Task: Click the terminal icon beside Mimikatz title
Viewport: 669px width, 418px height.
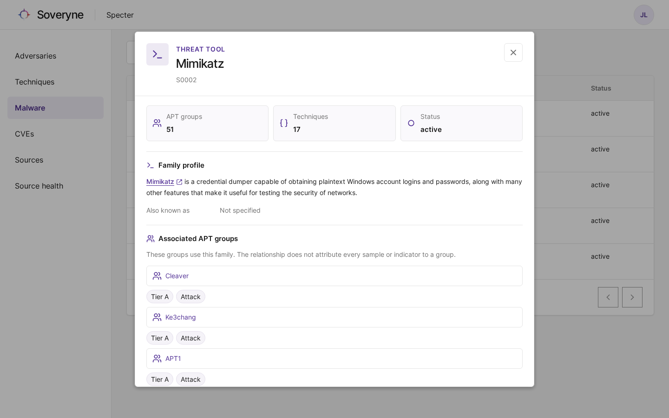Action: click(157, 54)
